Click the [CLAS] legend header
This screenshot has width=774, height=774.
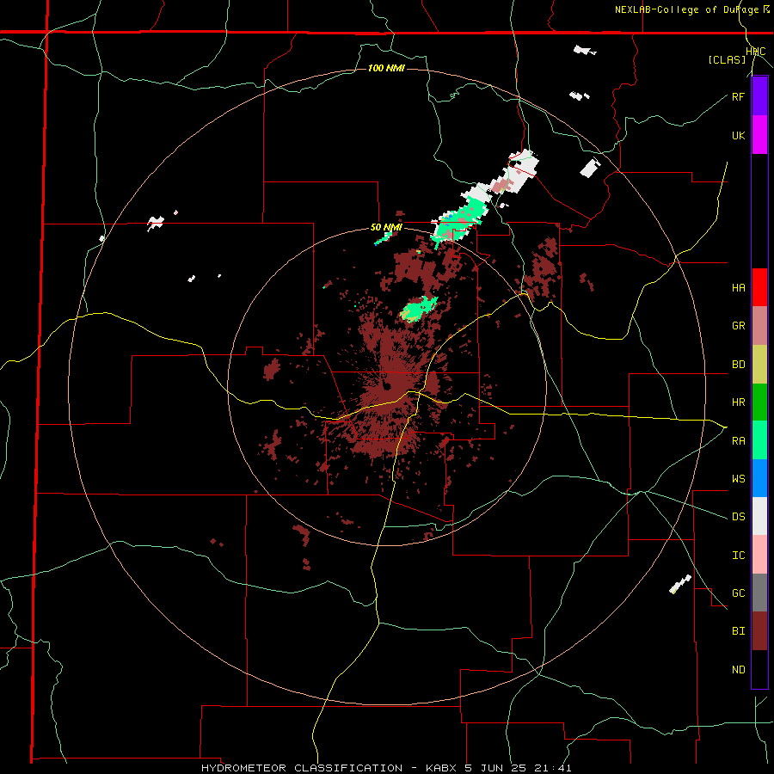727,59
